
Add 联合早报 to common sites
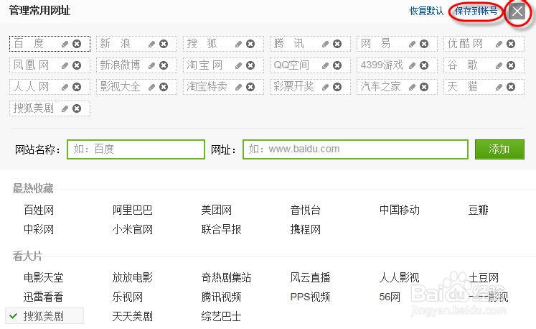coord(221,229)
